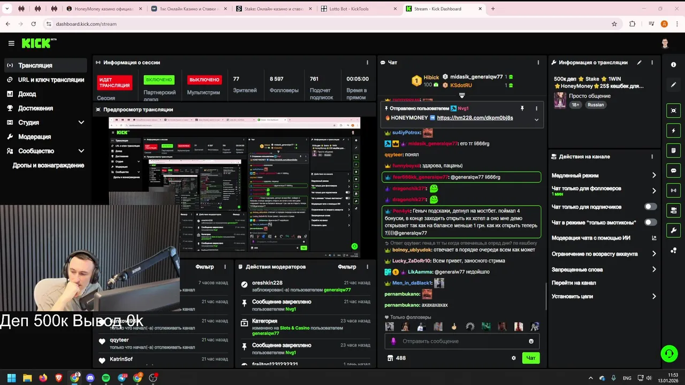Open the user avatar menu
Viewport: 685px width, 385px height.
(x=665, y=43)
